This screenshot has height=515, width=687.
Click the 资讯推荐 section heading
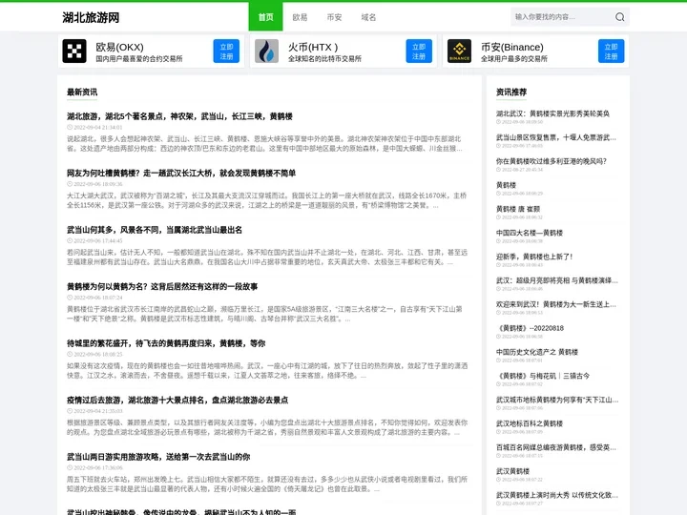(x=511, y=92)
